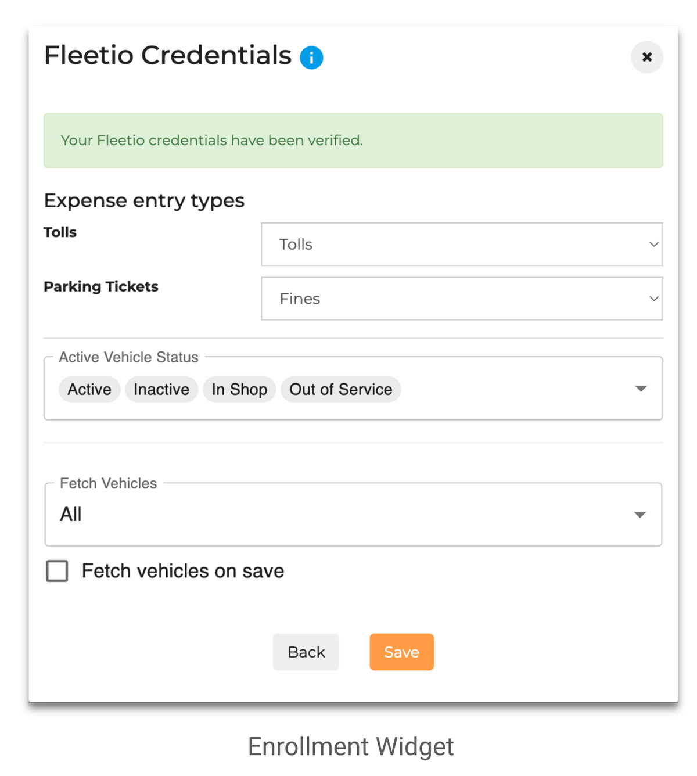
Task: Select the Out of Service status chip
Action: click(x=341, y=389)
